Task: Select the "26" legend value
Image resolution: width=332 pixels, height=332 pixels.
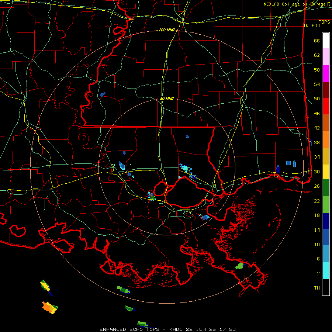Action: pyautogui.click(x=317, y=186)
